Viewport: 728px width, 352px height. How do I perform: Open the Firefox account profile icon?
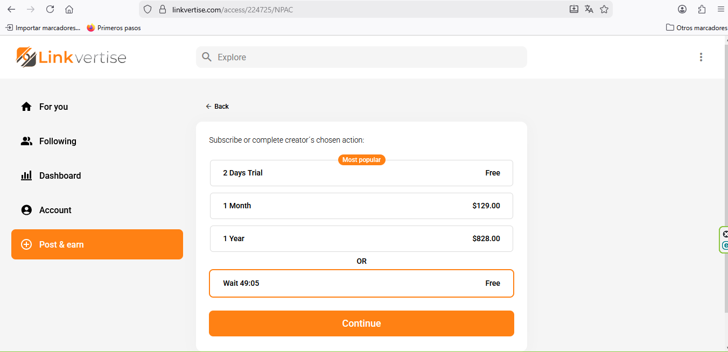(x=682, y=9)
